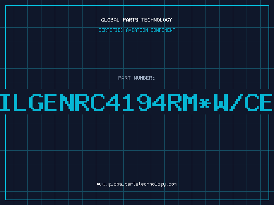This screenshot has height=205, width=274.
Task: Click the GLOBAL PARTS-TECHNOLOGY heading
Action: [137, 20]
